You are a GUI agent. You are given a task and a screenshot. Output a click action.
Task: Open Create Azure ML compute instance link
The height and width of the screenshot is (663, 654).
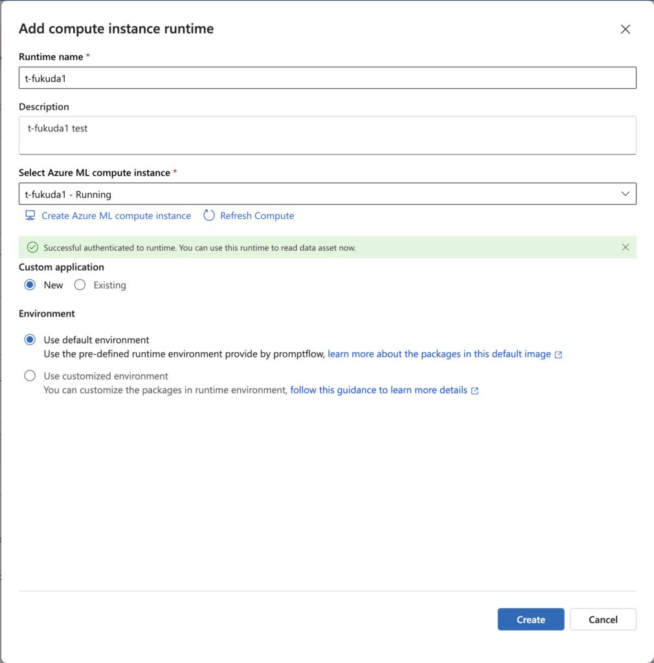pyautogui.click(x=116, y=216)
